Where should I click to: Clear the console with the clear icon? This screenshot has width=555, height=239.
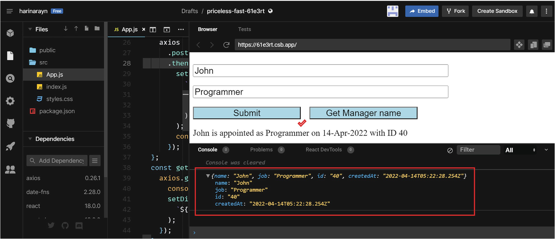click(450, 150)
